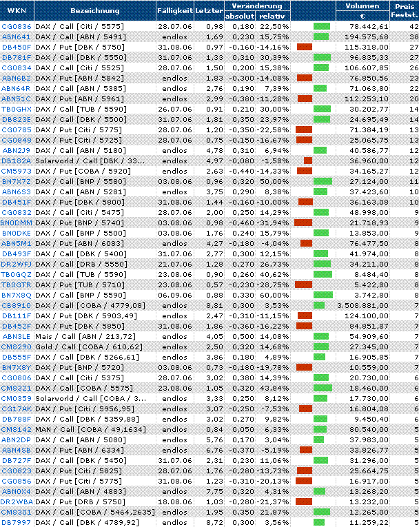Click the Letzter column header
Viewport: 419px width, 527px height.
pyautogui.click(x=209, y=11)
